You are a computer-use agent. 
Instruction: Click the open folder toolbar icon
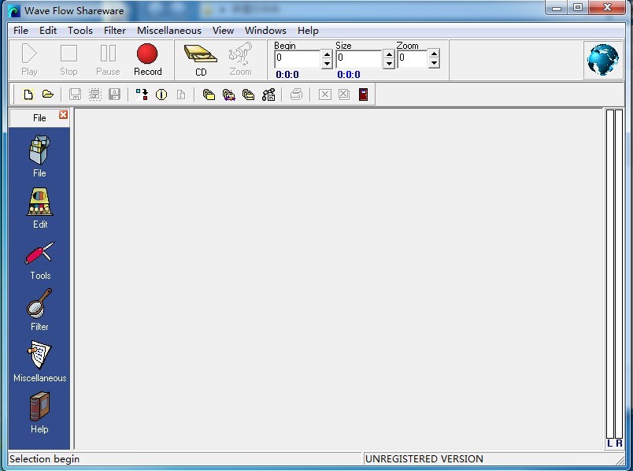click(x=48, y=95)
